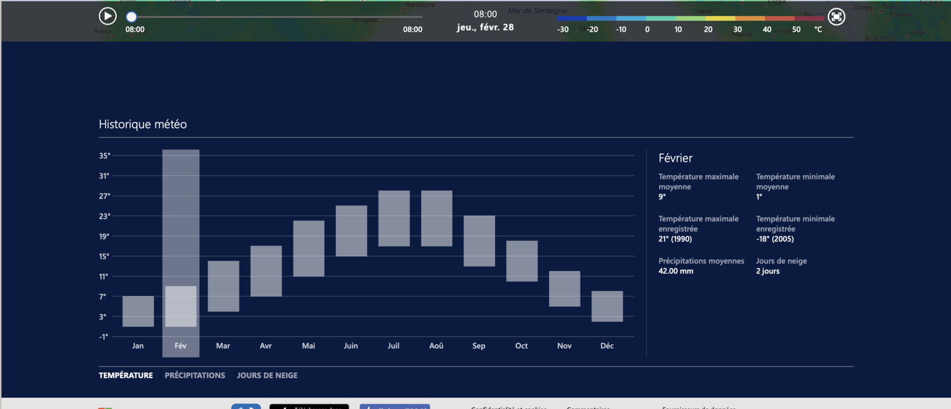Click the "19°" y-axis label
This screenshot has height=409, width=951.
105,236
